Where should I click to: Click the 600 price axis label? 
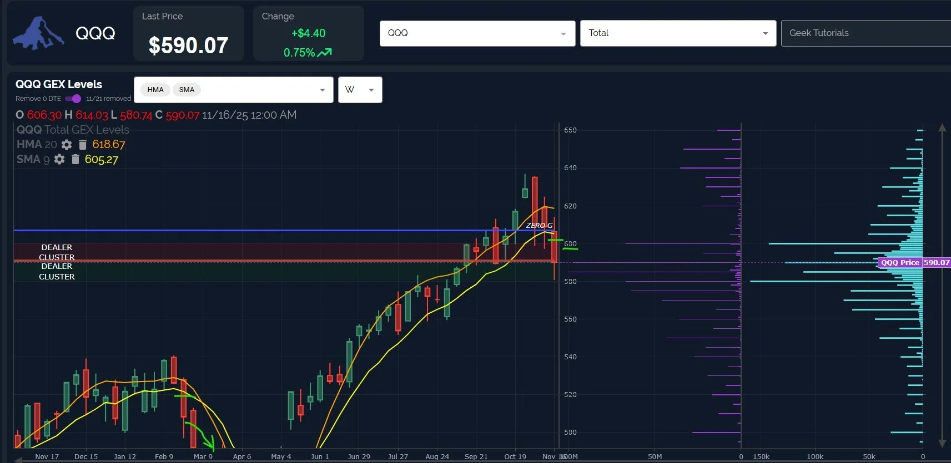tap(570, 243)
